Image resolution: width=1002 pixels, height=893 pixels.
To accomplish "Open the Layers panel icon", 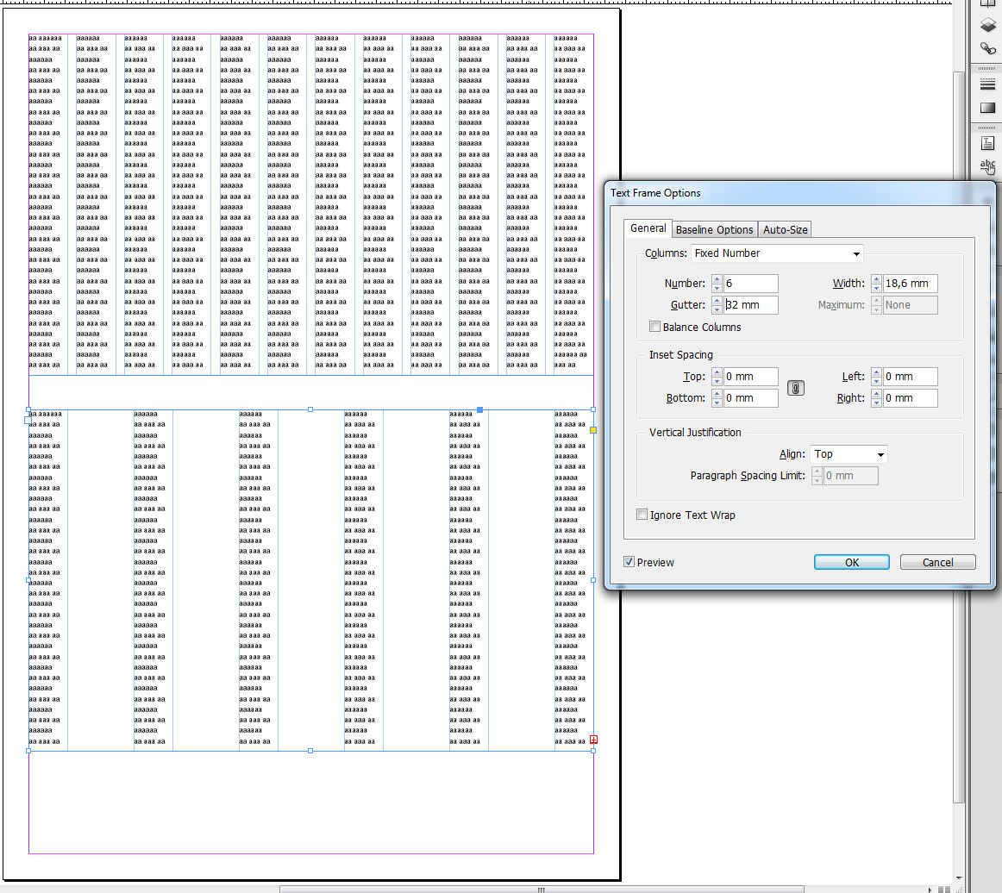I will click(987, 25).
